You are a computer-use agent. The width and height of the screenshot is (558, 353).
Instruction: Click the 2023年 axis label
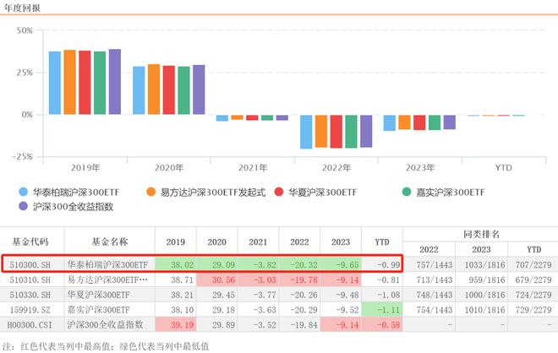[420, 167]
